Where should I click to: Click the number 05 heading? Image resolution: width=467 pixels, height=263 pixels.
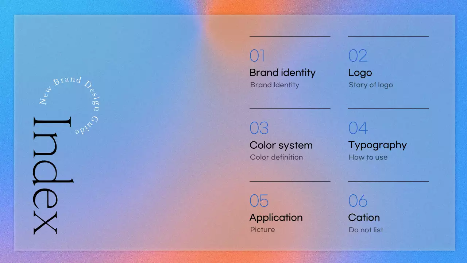point(259,201)
